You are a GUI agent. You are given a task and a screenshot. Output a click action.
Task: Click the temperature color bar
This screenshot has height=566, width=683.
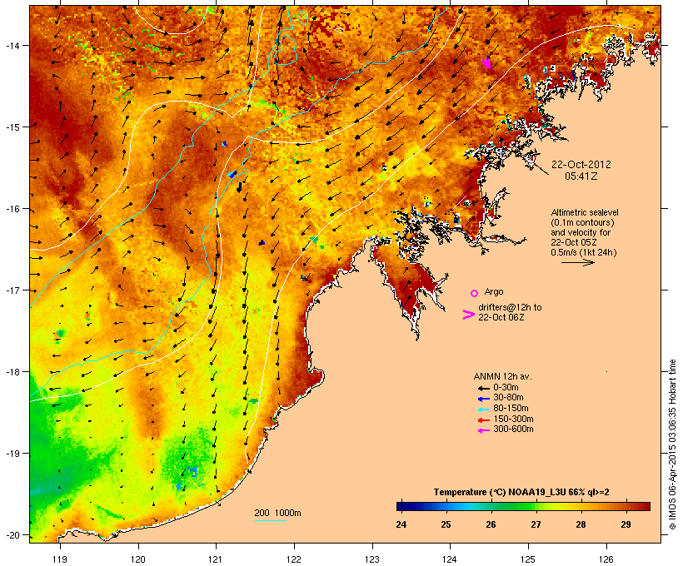pyautogui.click(x=523, y=506)
